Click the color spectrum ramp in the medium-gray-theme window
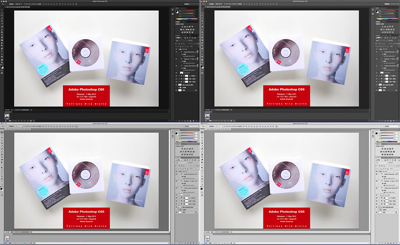The width and height of the screenshot is (400, 245). (186, 141)
